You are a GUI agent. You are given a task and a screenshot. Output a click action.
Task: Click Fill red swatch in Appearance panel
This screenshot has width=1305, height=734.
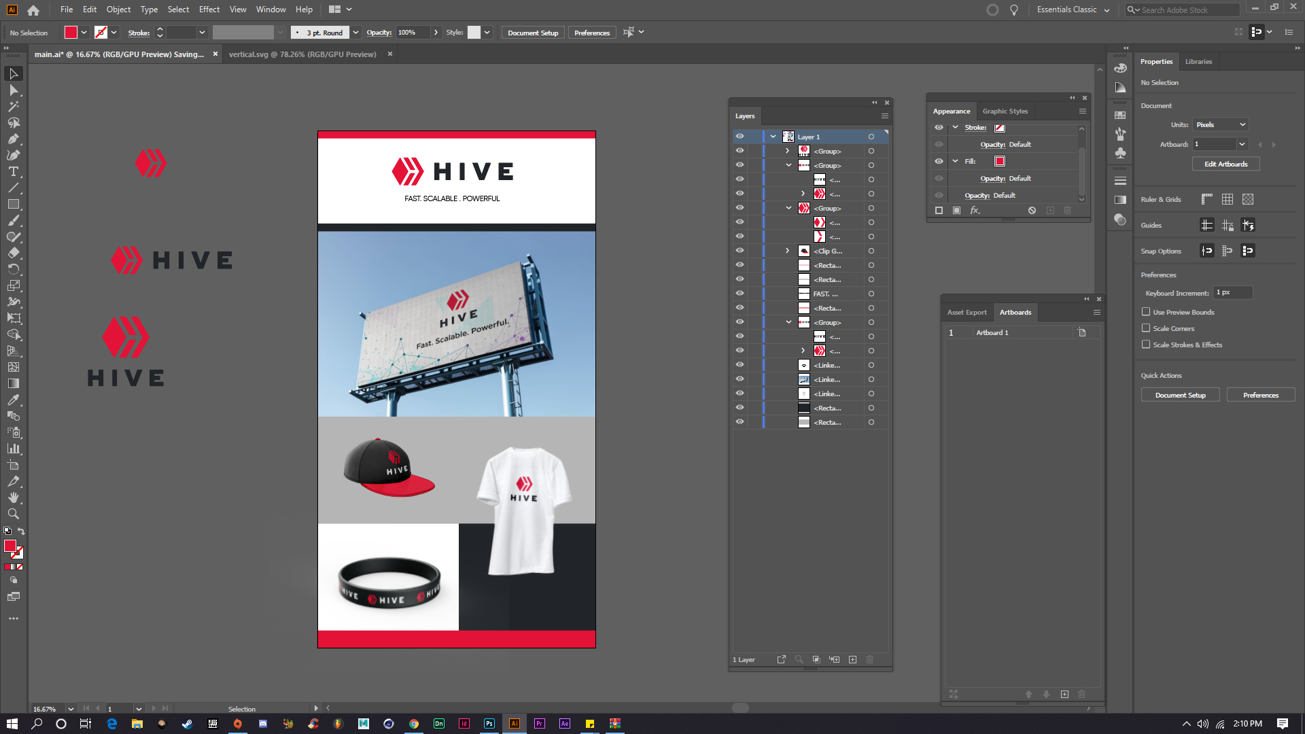point(999,161)
